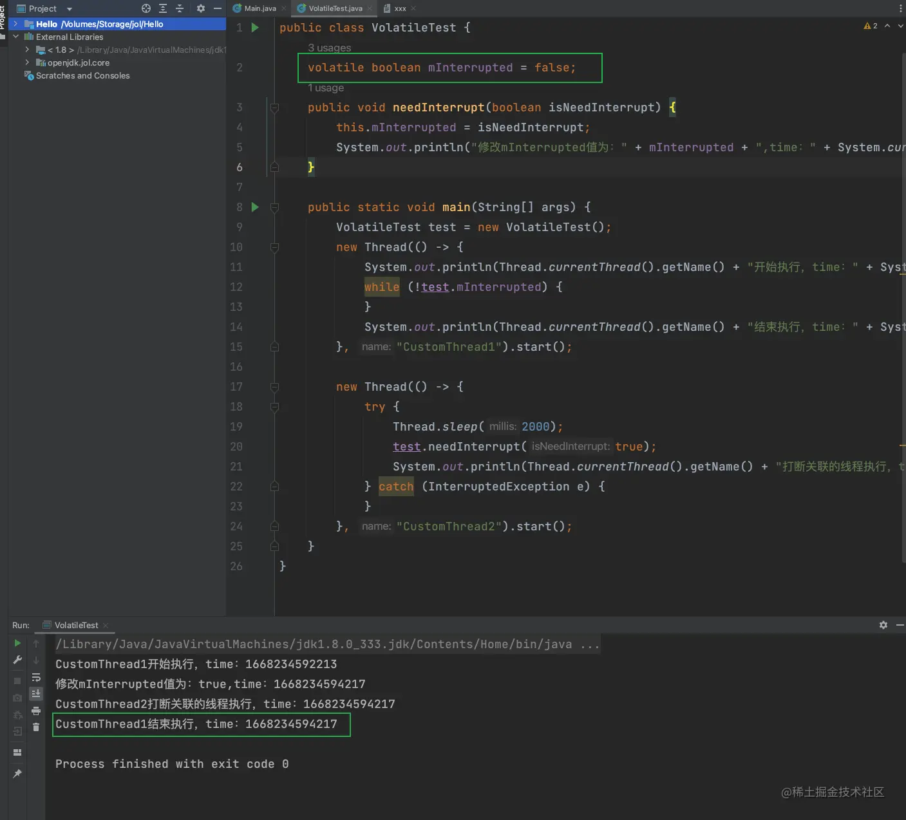Image resolution: width=906 pixels, height=820 pixels.
Task: Open run configuration wrench icon
Action: 17,660
